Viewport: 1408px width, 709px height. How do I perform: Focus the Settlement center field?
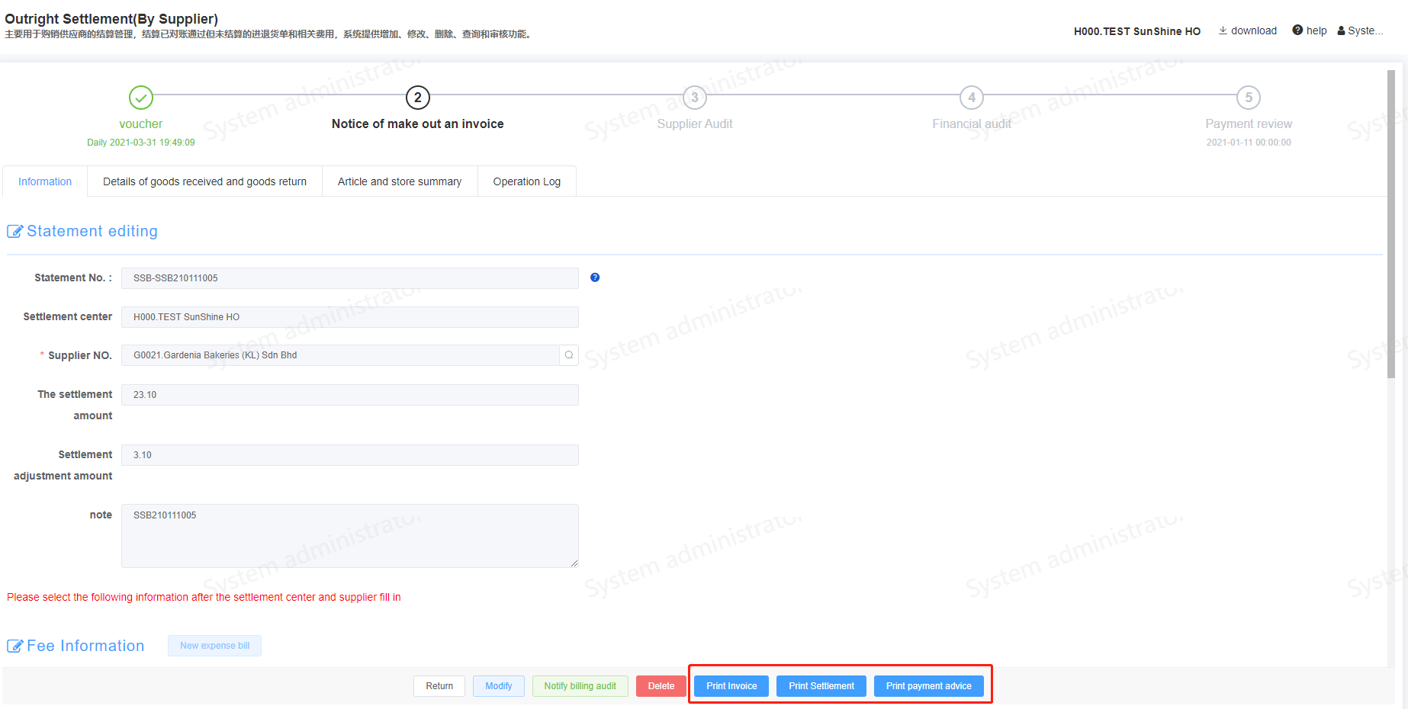tap(350, 317)
